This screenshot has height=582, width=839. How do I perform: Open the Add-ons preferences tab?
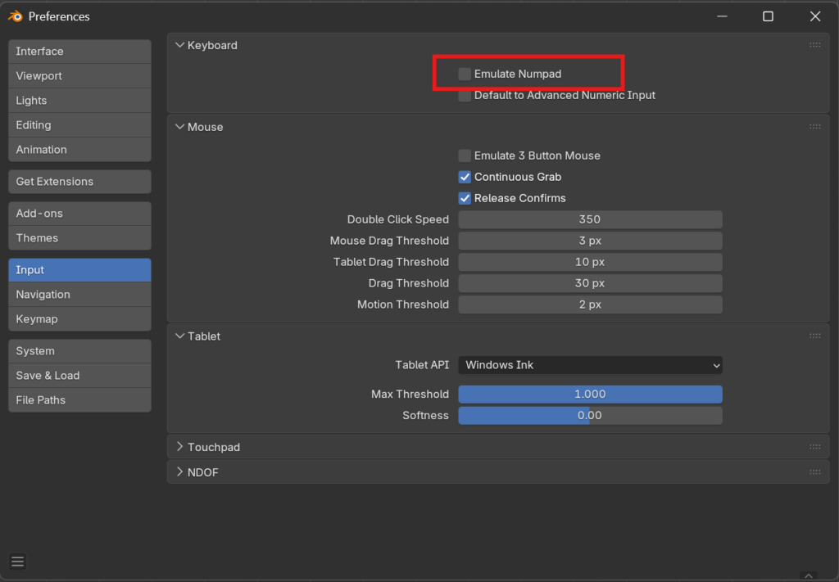point(79,214)
